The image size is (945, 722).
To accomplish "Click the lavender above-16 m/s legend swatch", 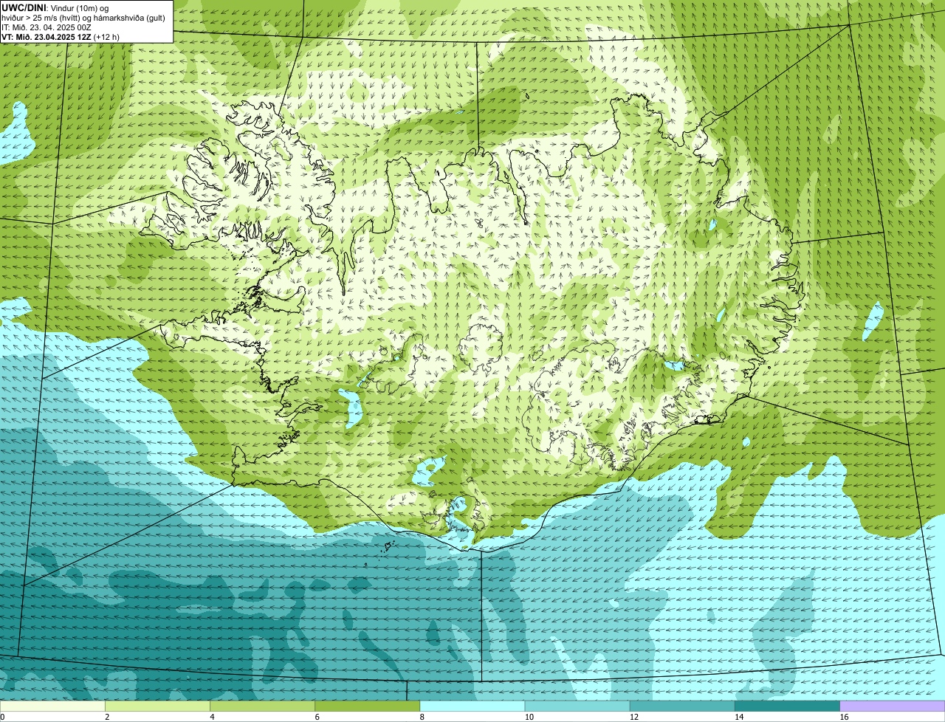I will (x=893, y=706).
